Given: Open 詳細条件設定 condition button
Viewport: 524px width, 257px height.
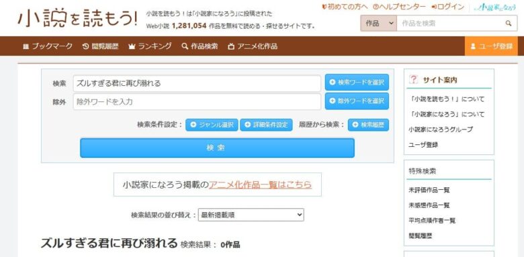Looking at the screenshot, I should [x=266, y=125].
